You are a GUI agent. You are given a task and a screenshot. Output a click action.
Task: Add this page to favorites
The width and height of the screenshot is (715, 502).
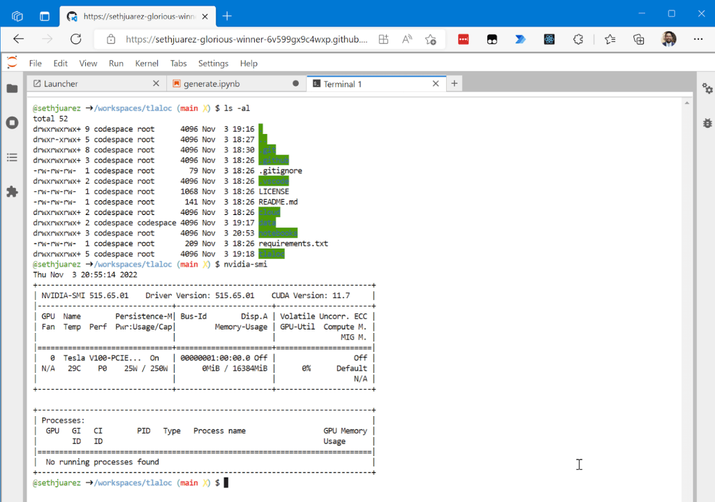431,40
